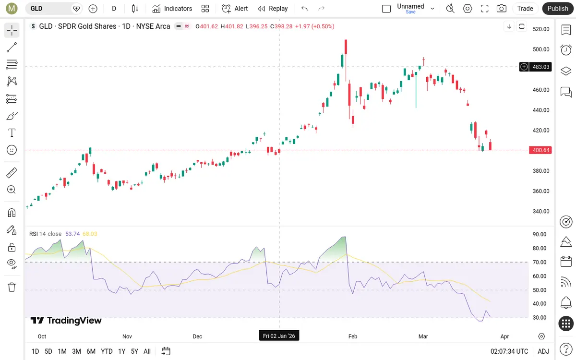576x360 pixels.
Task: Open the chats panel
Action: click(566, 91)
